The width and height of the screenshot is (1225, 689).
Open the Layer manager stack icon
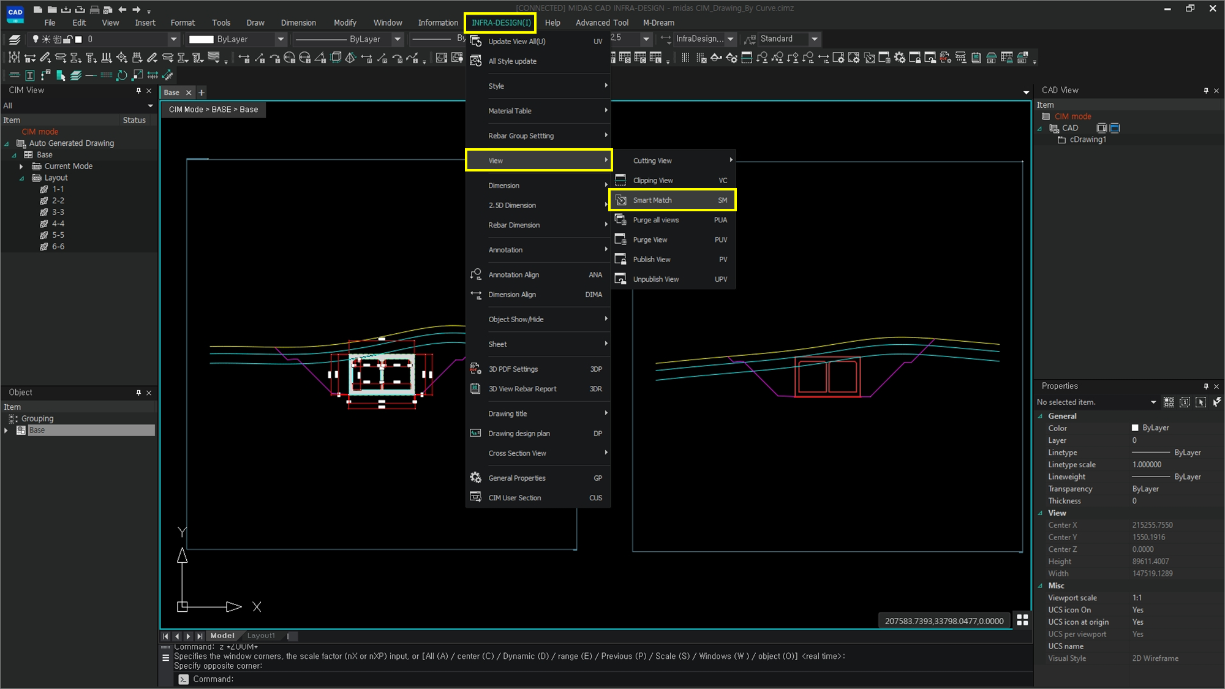15,39
